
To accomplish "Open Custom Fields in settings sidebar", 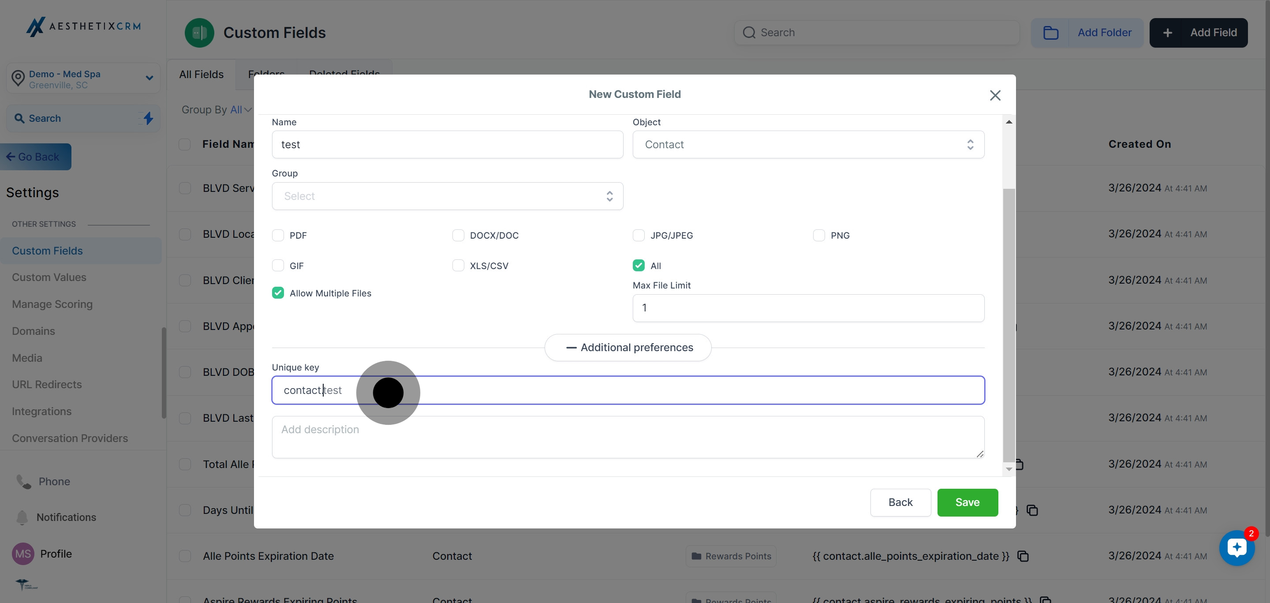I will tap(81, 251).
